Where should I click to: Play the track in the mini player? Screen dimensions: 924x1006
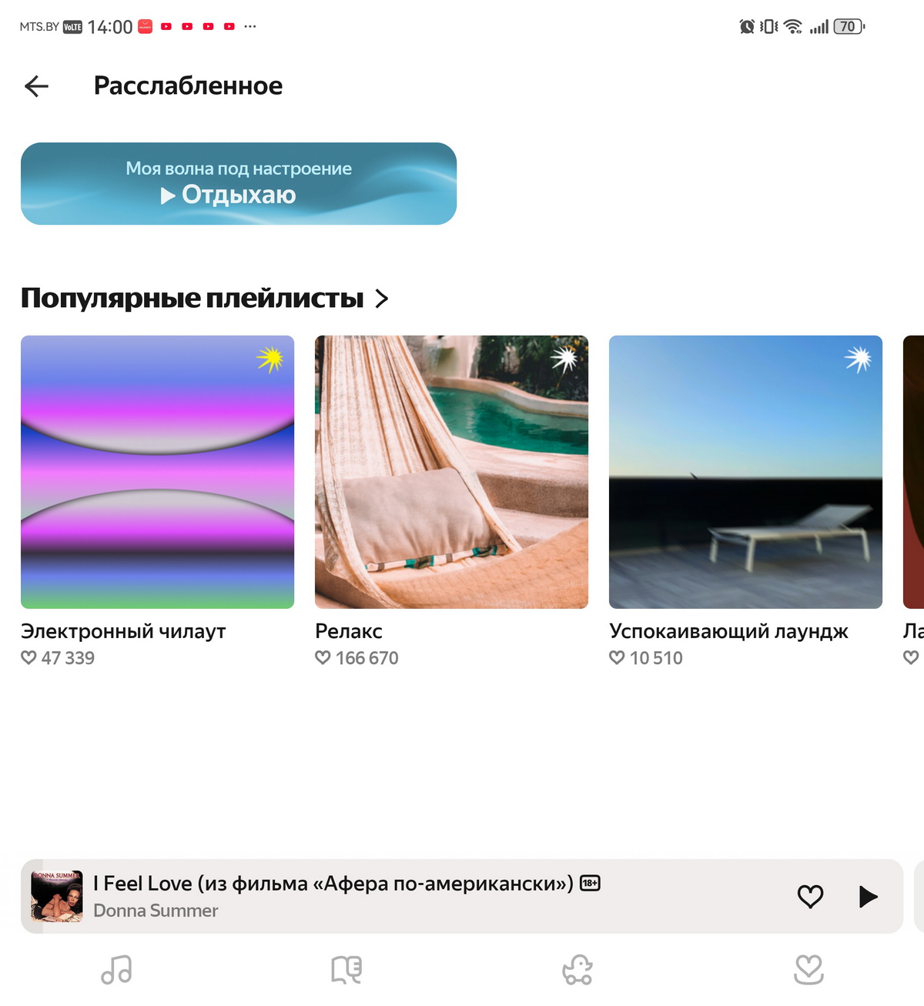868,897
